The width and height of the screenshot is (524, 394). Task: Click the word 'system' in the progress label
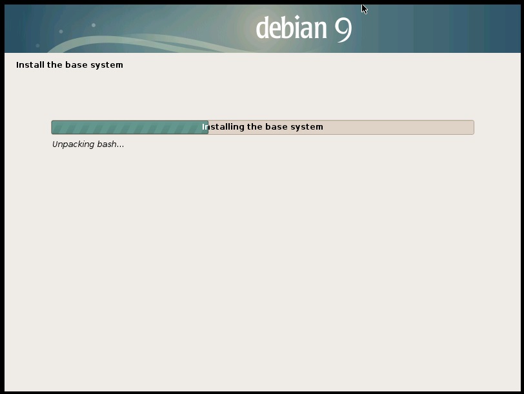point(307,127)
